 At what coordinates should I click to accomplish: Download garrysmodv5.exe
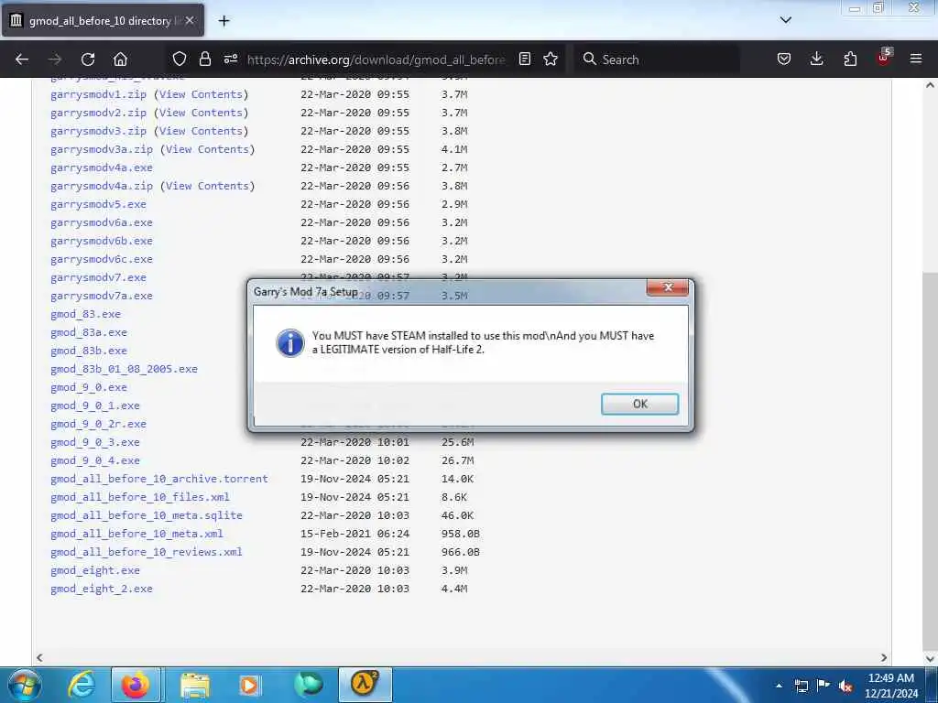pos(98,204)
